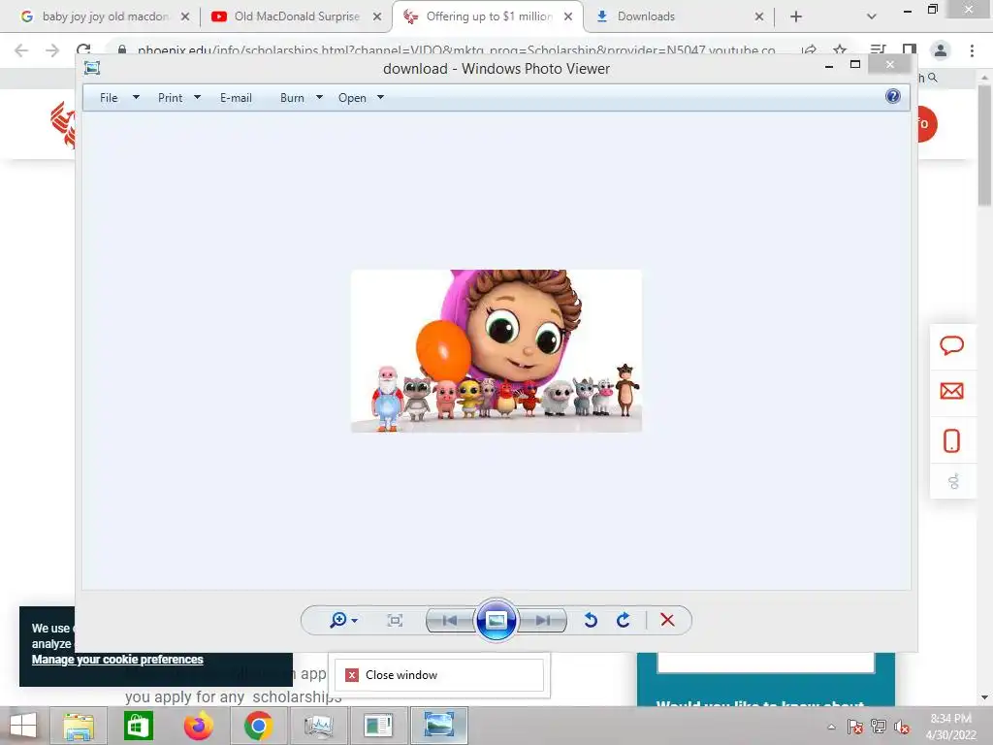Rotate the photo clockwise
Screen dimensions: 993x745
click(624, 620)
